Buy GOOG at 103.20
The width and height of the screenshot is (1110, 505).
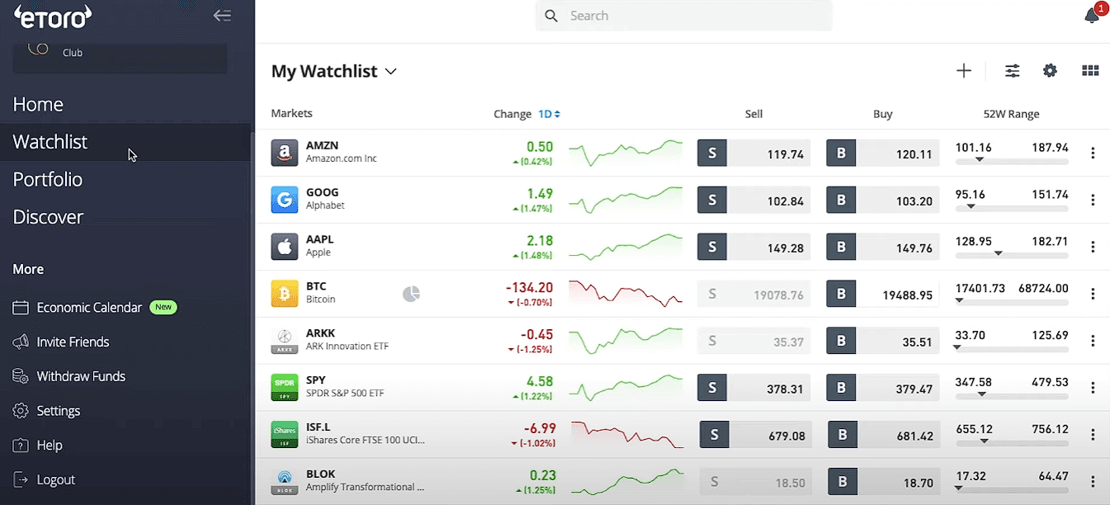pos(882,201)
